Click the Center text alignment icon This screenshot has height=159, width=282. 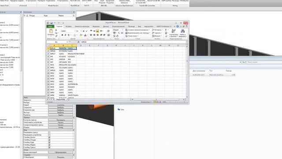pyautogui.click(x=94, y=35)
